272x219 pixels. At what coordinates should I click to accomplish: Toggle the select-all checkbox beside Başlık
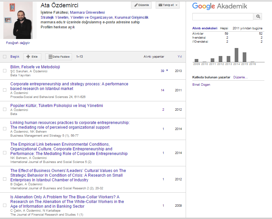pyautogui.click(x=5, y=57)
